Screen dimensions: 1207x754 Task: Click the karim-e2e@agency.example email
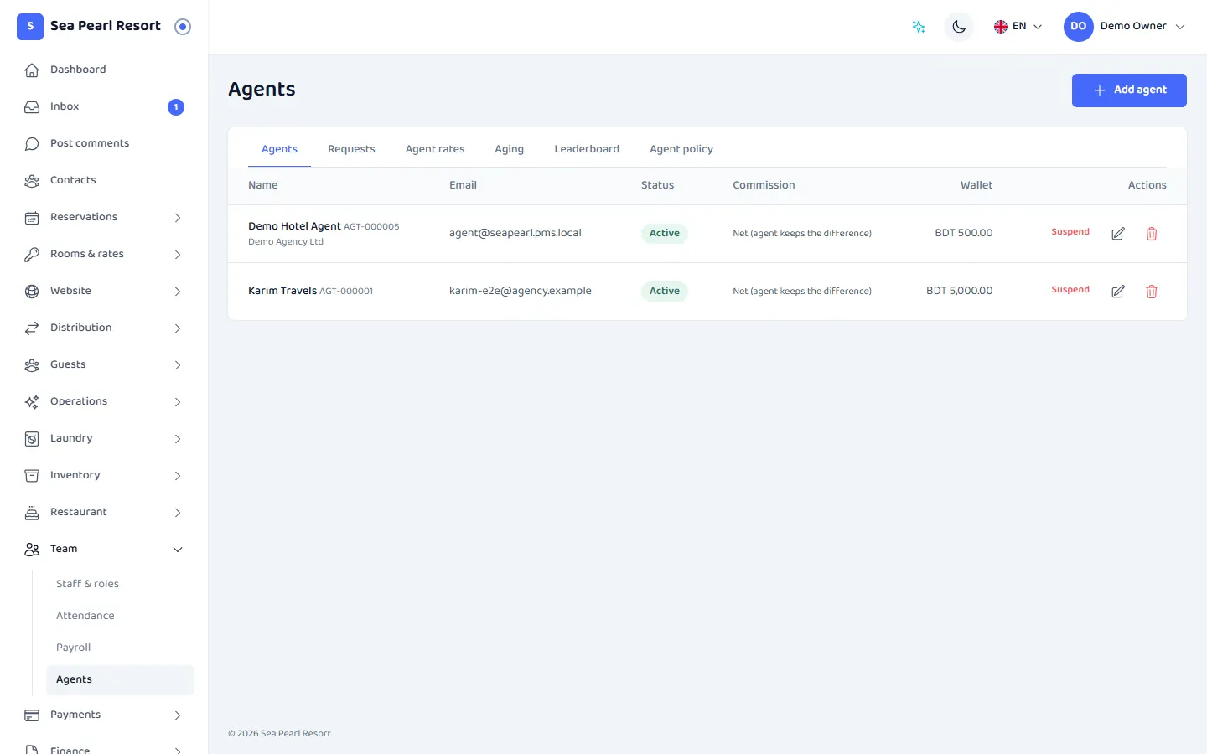point(521,291)
